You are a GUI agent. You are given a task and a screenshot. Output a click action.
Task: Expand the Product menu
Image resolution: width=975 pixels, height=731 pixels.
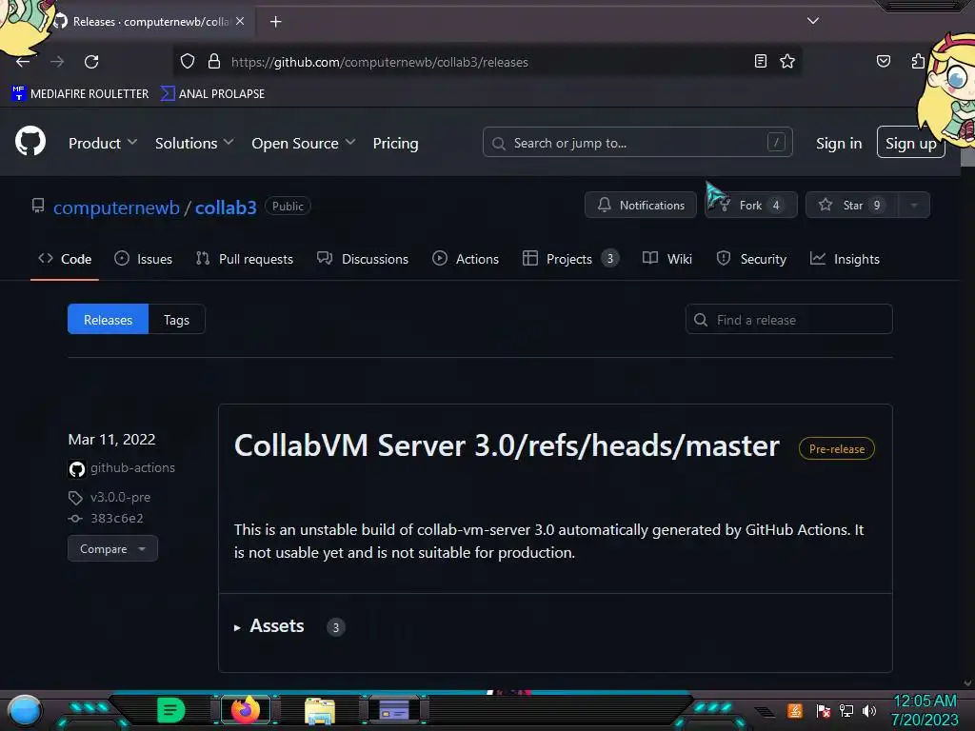[x=103, y=143]
